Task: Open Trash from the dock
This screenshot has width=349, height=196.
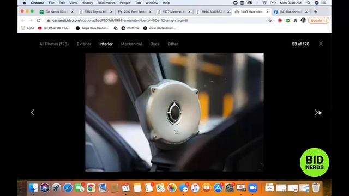Action: tap(316, 187)
